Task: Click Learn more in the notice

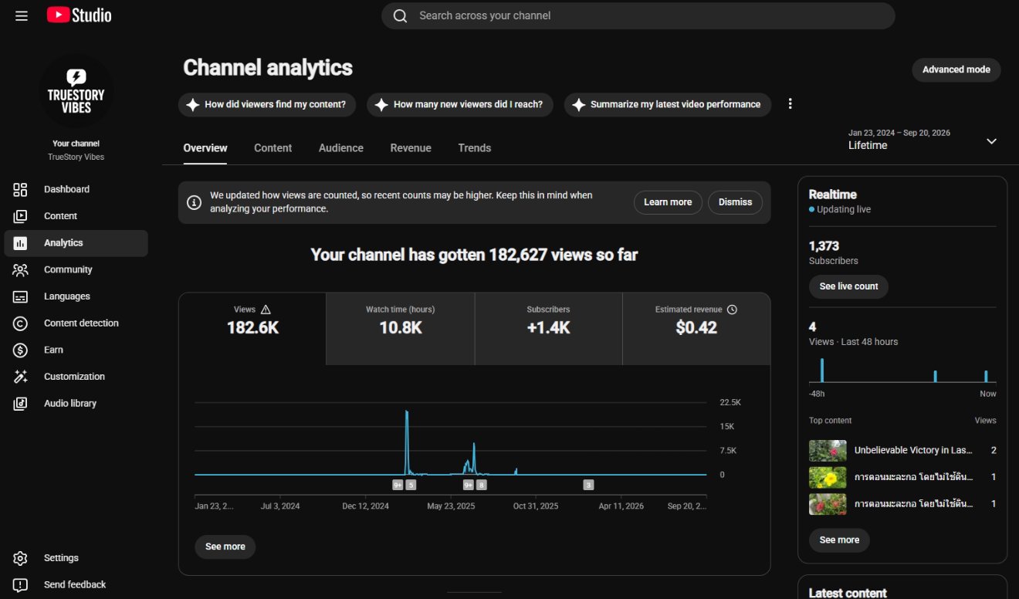Action: [x=668, y=202]
